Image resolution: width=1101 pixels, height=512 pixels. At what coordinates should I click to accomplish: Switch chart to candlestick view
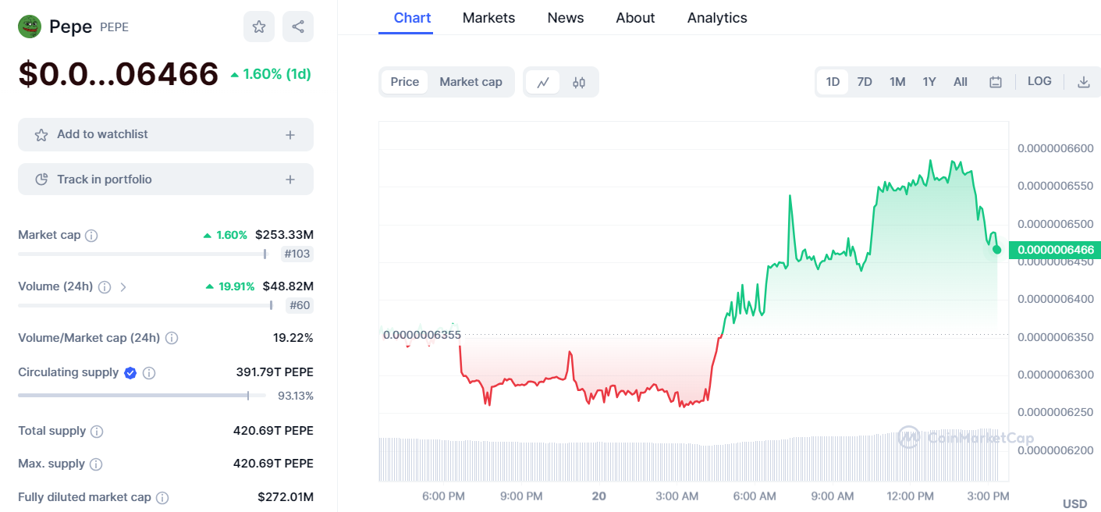tap(578, 81)
